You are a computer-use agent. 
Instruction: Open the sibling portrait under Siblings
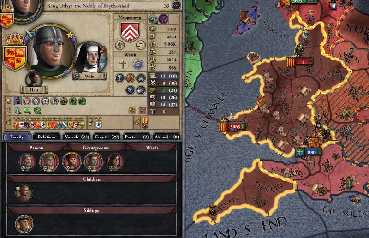24,224
